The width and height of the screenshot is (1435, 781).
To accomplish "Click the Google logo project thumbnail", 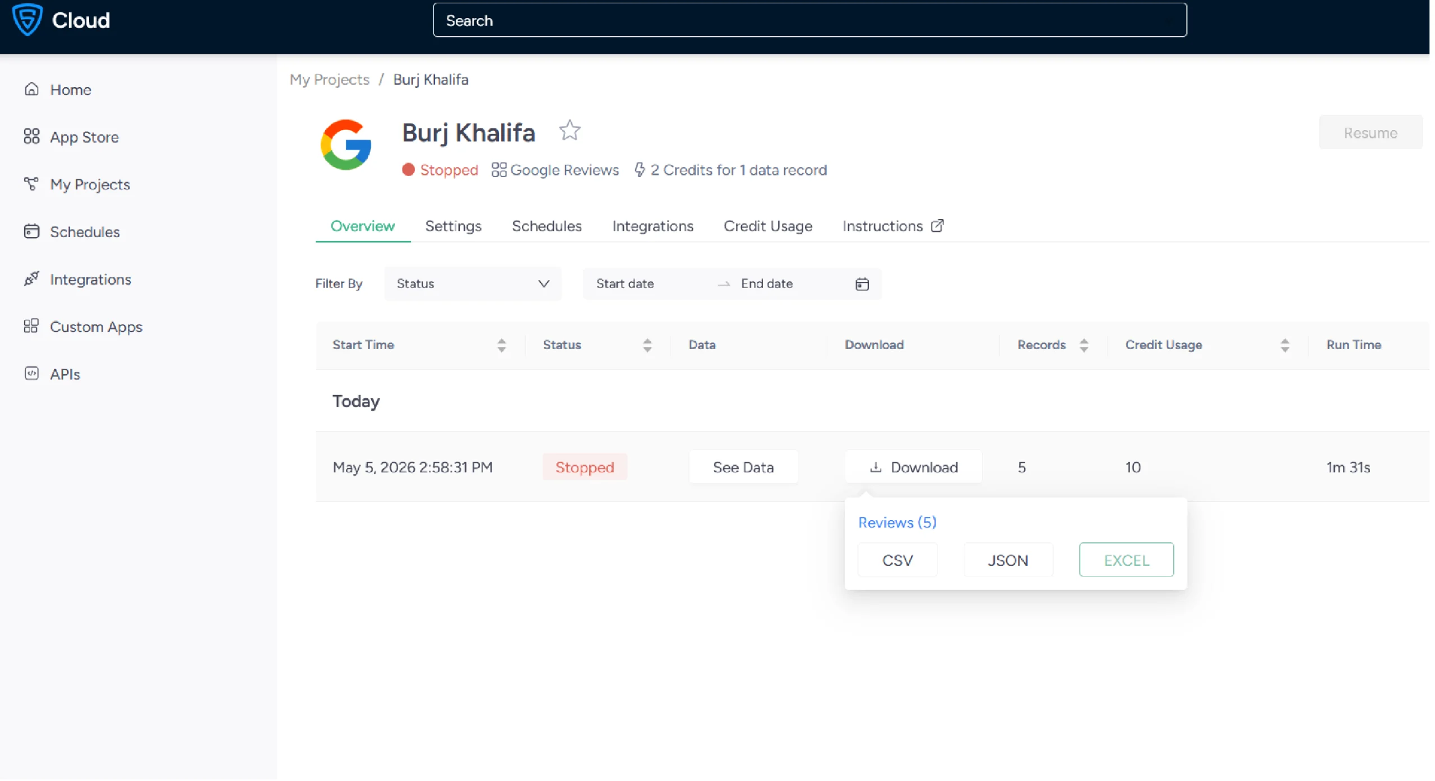I will tap(346, 145).
